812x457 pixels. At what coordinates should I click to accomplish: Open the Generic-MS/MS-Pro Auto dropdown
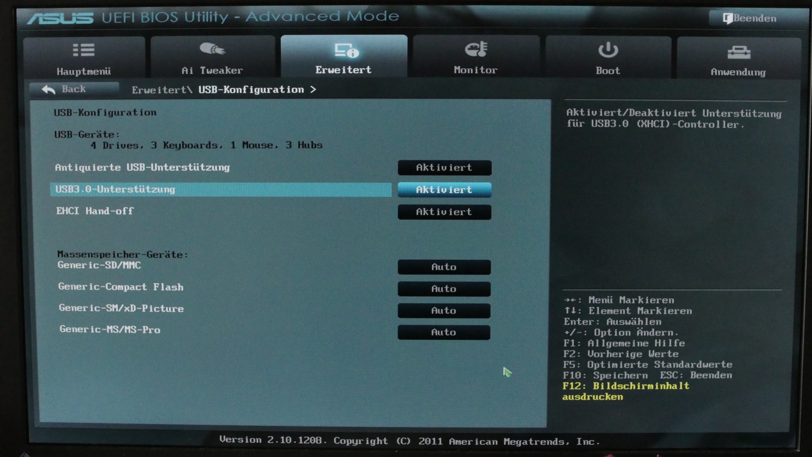tap(444, 333)
